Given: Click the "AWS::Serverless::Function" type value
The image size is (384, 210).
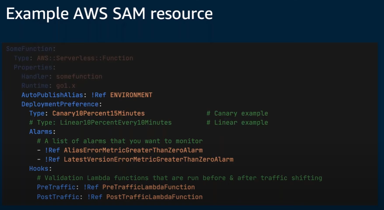Looking at the screenshot, I should (x=85, y=58).
